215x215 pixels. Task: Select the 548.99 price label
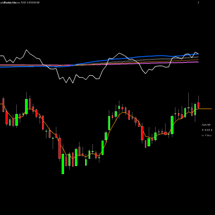pyautogui.click(x=206, y=125)
